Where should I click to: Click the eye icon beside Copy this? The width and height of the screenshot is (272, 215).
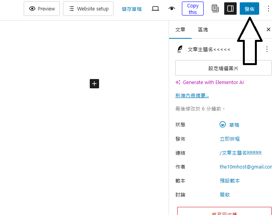(172, 9)
